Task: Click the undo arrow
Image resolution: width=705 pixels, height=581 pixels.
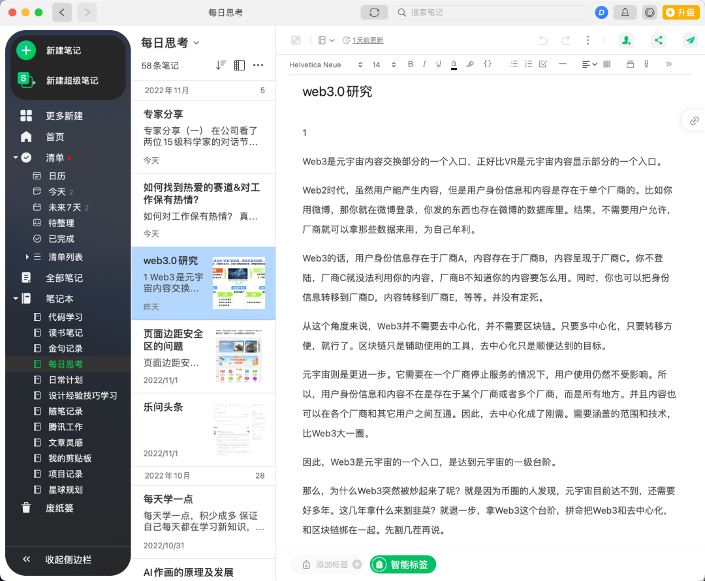Action: pos(543,40)
